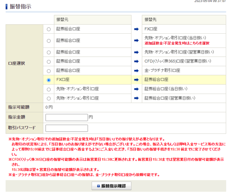
Task: Click highlighted destination 証券総合口座
Action: click(x=156, y=79)
